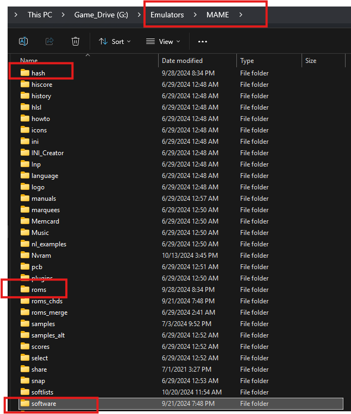Open the See more ellipsis menu
Viewport: 351px width, 414px height.
point(203,41)
